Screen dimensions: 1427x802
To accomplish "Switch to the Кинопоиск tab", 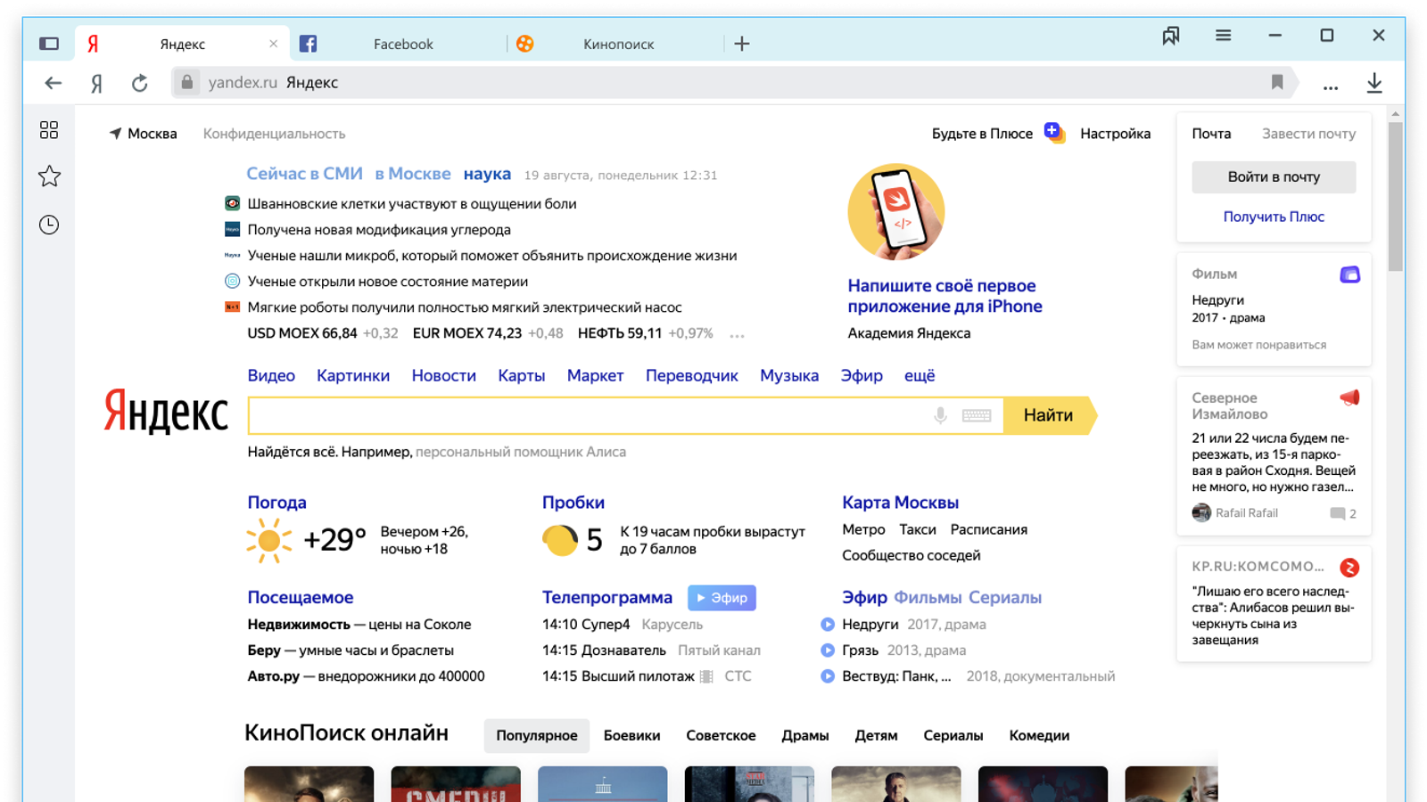I will [617, 44].
